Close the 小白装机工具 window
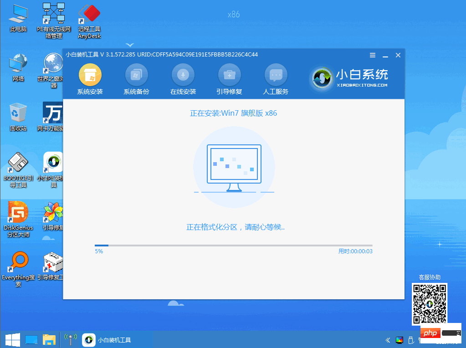This screenshot has height=348, width=466. 398,55
